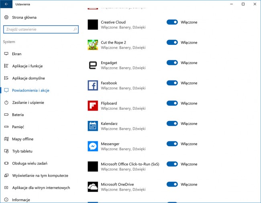Click the Mapy offline map icon
This screenshot has width=261, height=203.
(6, 139)
